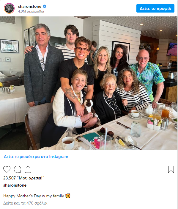Click the blue verified badge beside sharonstone

pos(45,6)
